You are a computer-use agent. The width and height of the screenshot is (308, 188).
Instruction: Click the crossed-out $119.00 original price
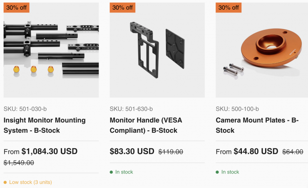tap(171, 152)
